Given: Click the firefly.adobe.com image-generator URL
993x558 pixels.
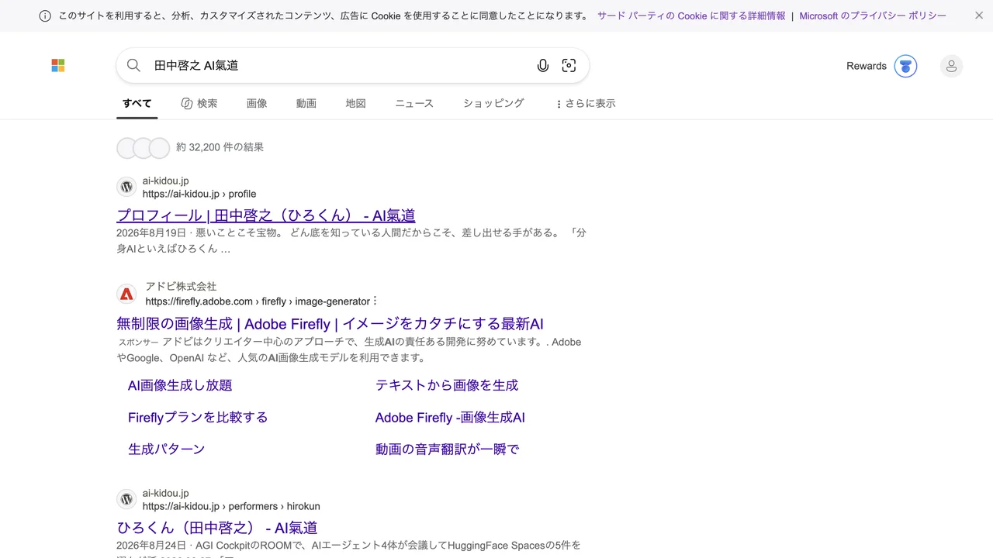Looking at the screenshot, I should coord(258,301).
